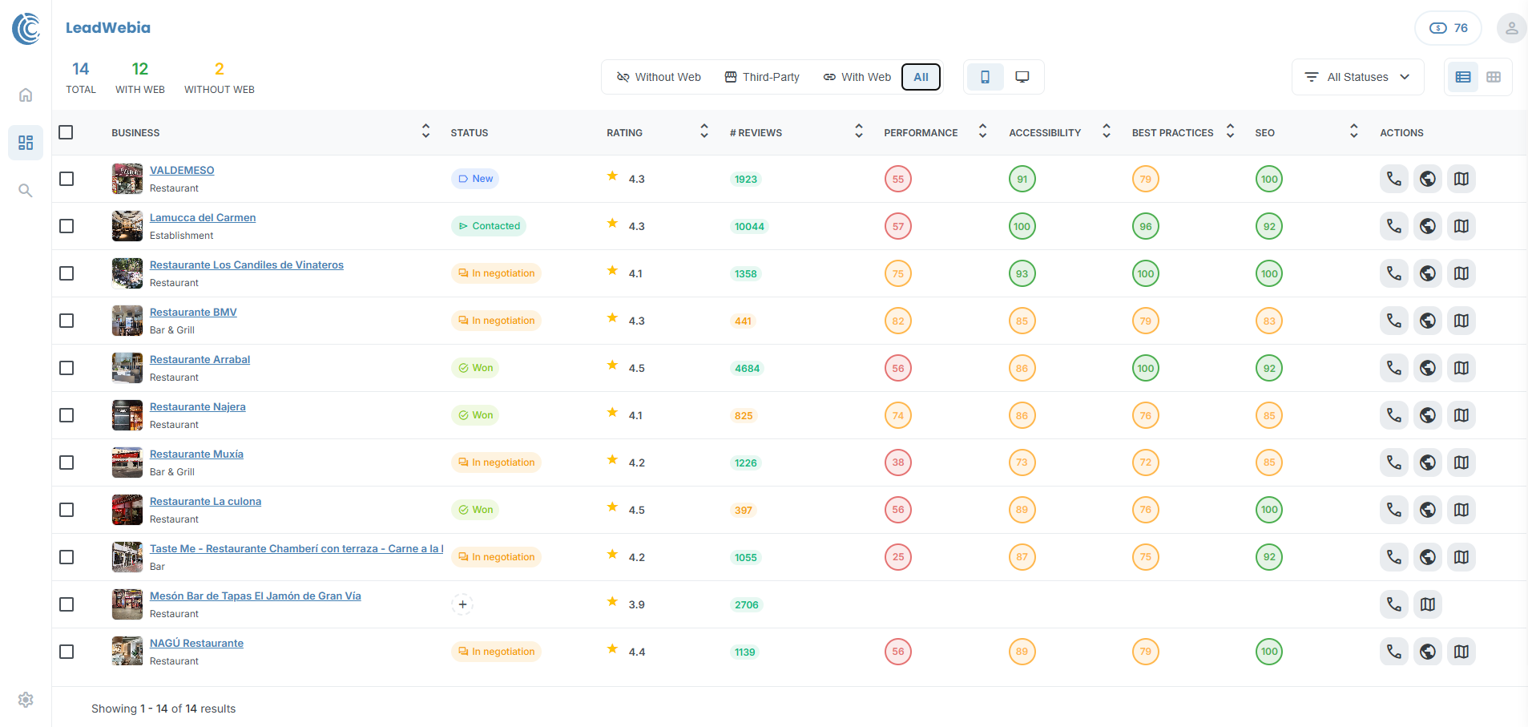Open Restaurante Muxía website globe icon
This screenshot has height=727, width=1528.
coord(1428,462)
